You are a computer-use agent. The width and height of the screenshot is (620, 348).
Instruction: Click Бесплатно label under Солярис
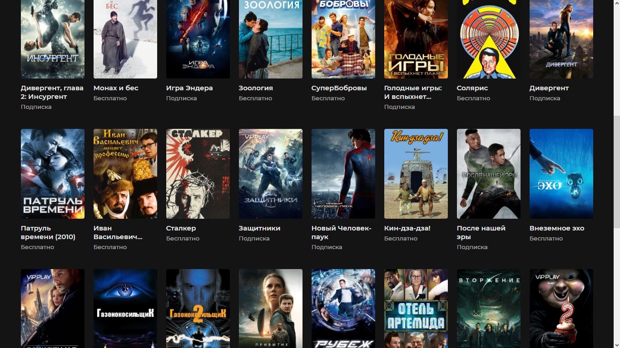tap(473, 98)
